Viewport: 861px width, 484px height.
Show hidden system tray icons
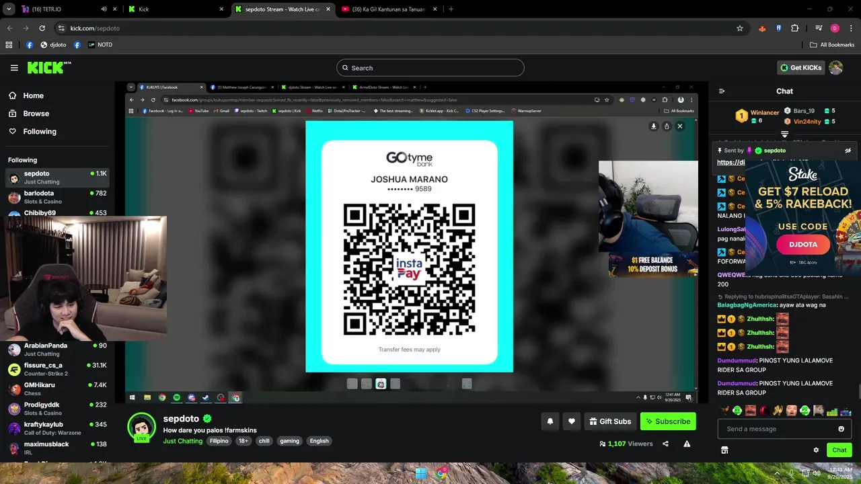point(778,473)
